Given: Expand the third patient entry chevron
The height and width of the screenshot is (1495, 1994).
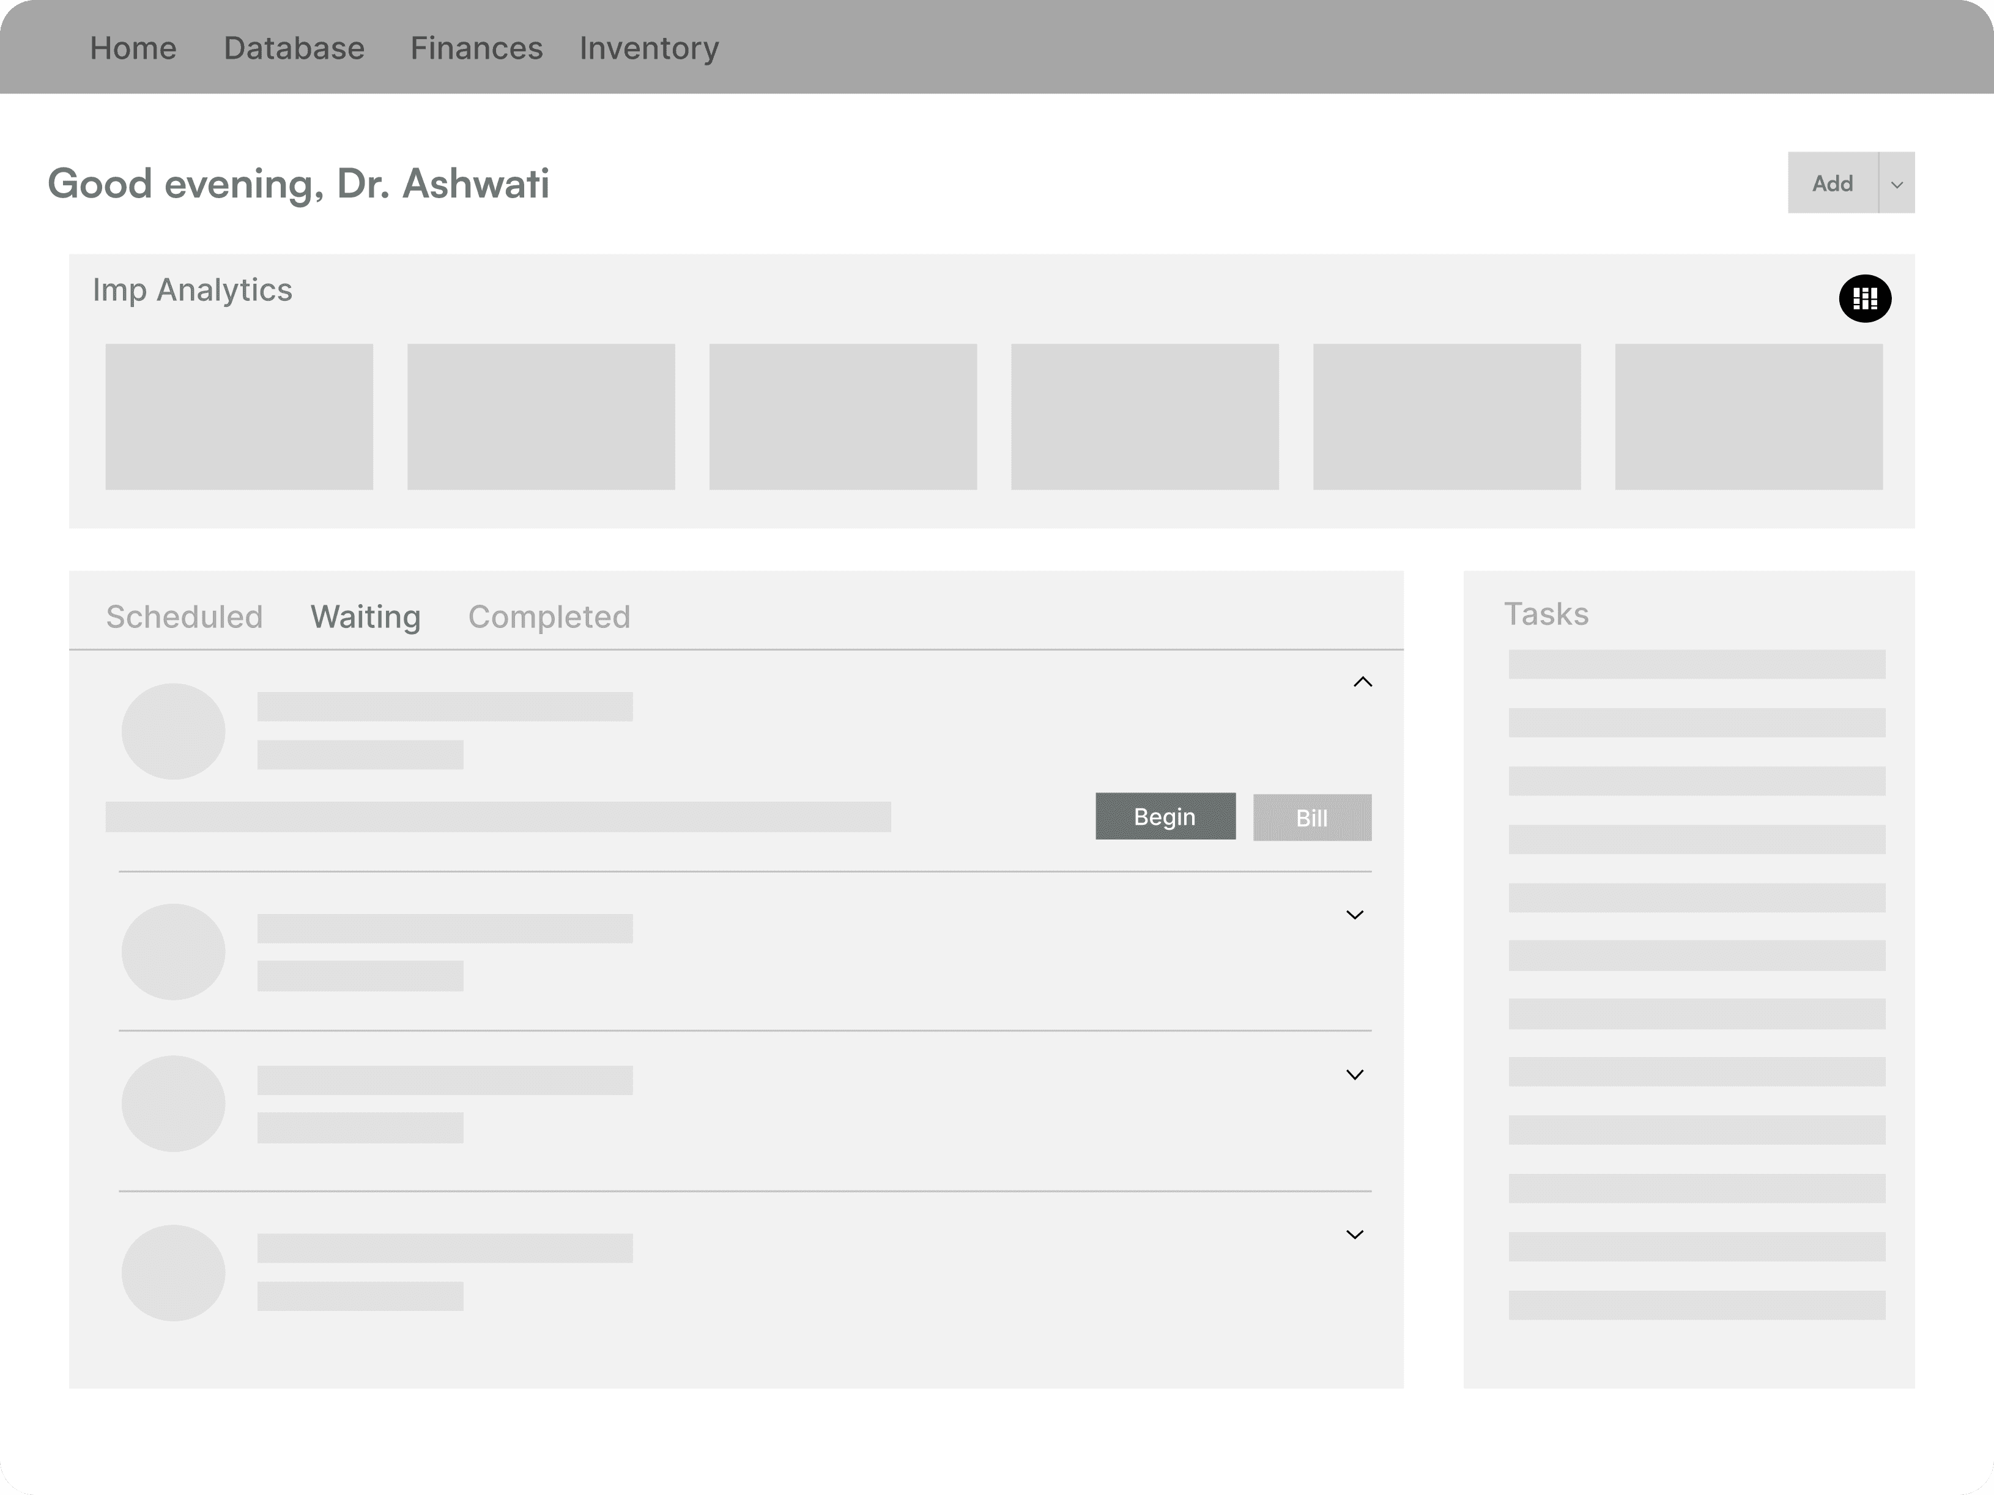Looking at the screenshot, I should [1354, 1075].
